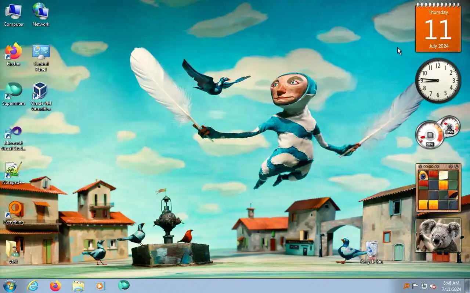Image resolution: width=470 pixels, height=293 pixels.
Task: Click the memory usage 25% dial
Action: [x=449, y=126]
